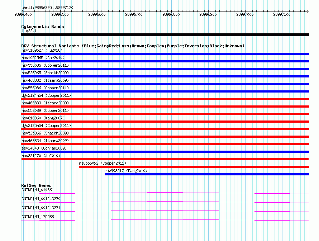Click ruler position 98997000

(245, 14)
